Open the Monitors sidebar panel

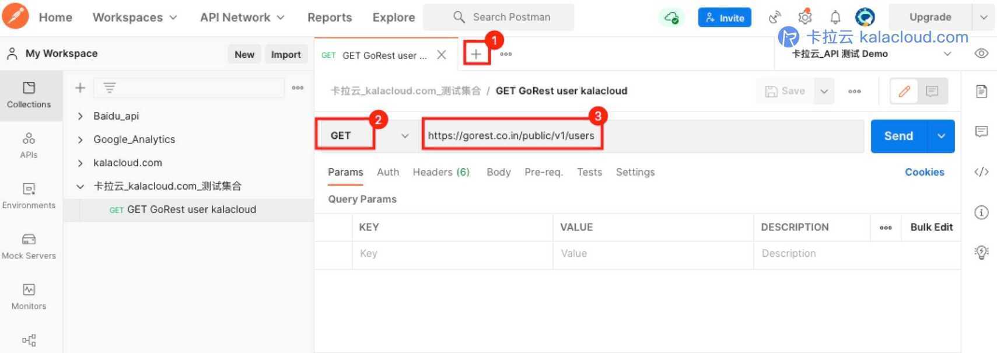[x=29, y=296]
